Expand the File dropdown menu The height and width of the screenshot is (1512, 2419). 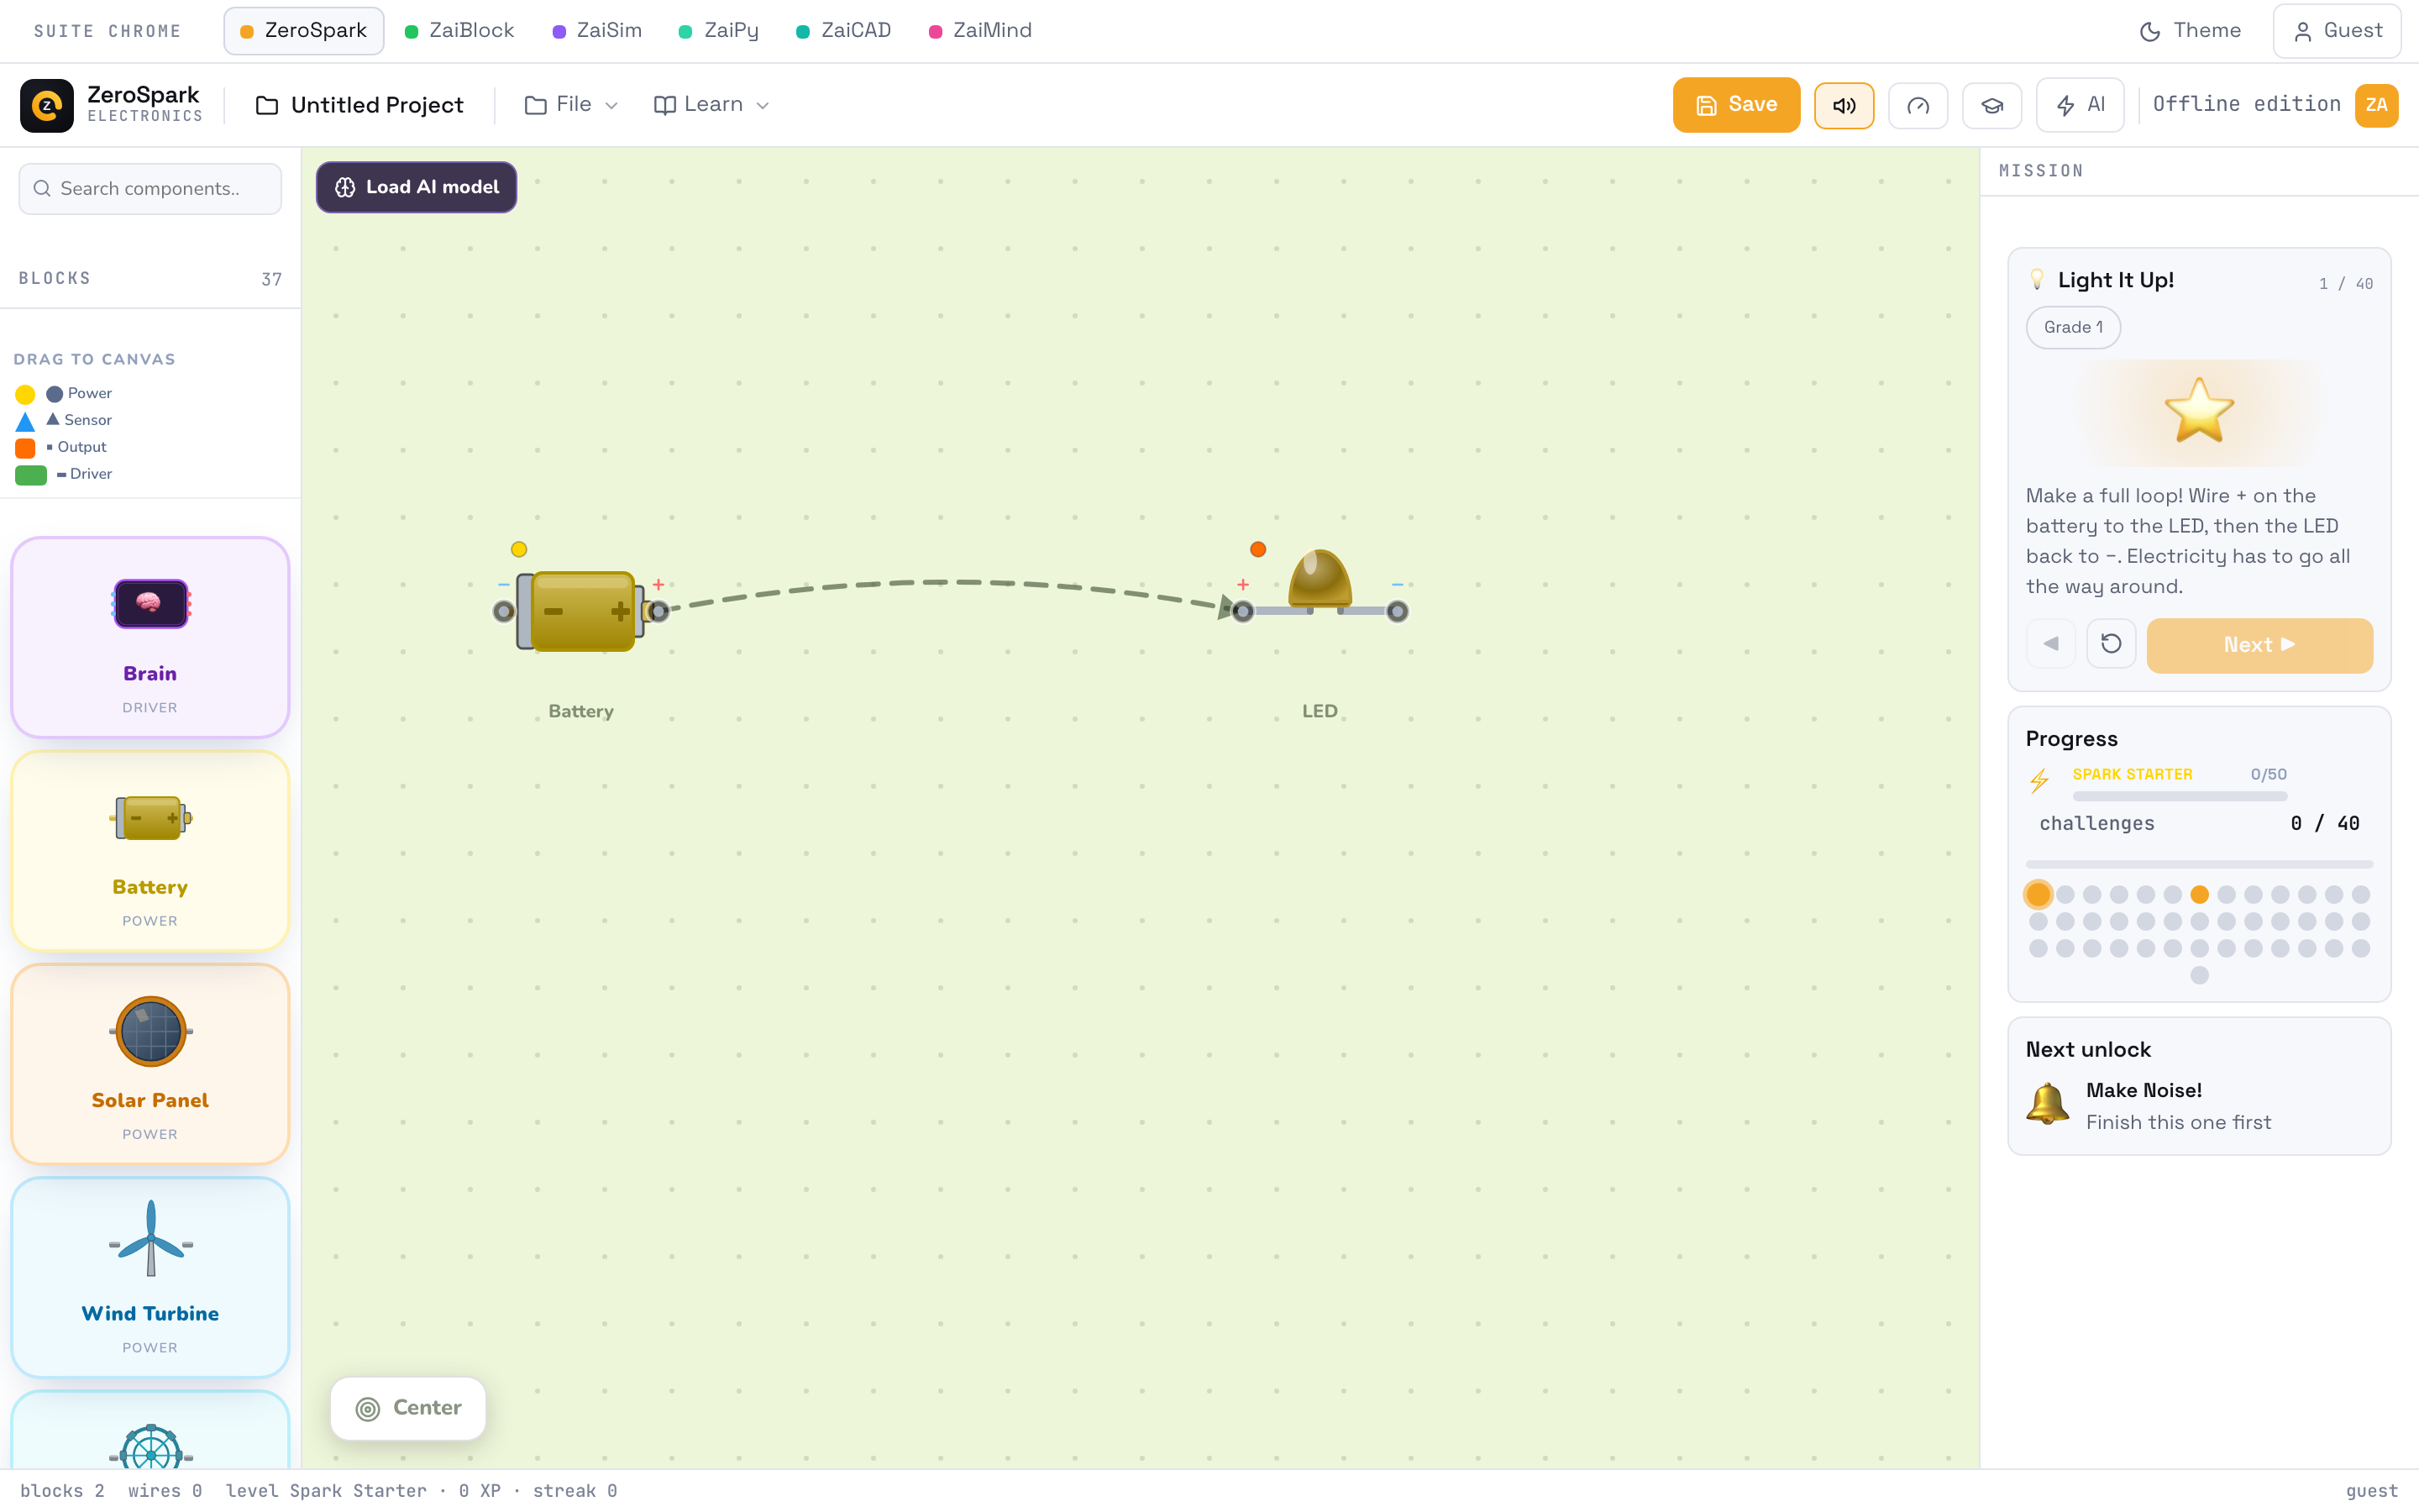(572, 105)
